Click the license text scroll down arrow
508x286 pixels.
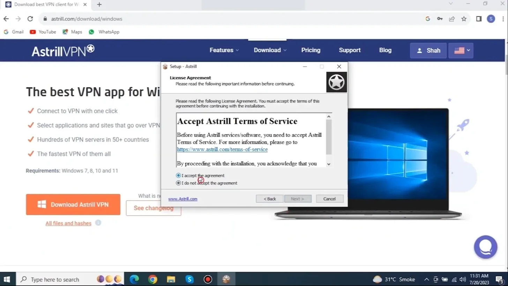tap(329, 164)
